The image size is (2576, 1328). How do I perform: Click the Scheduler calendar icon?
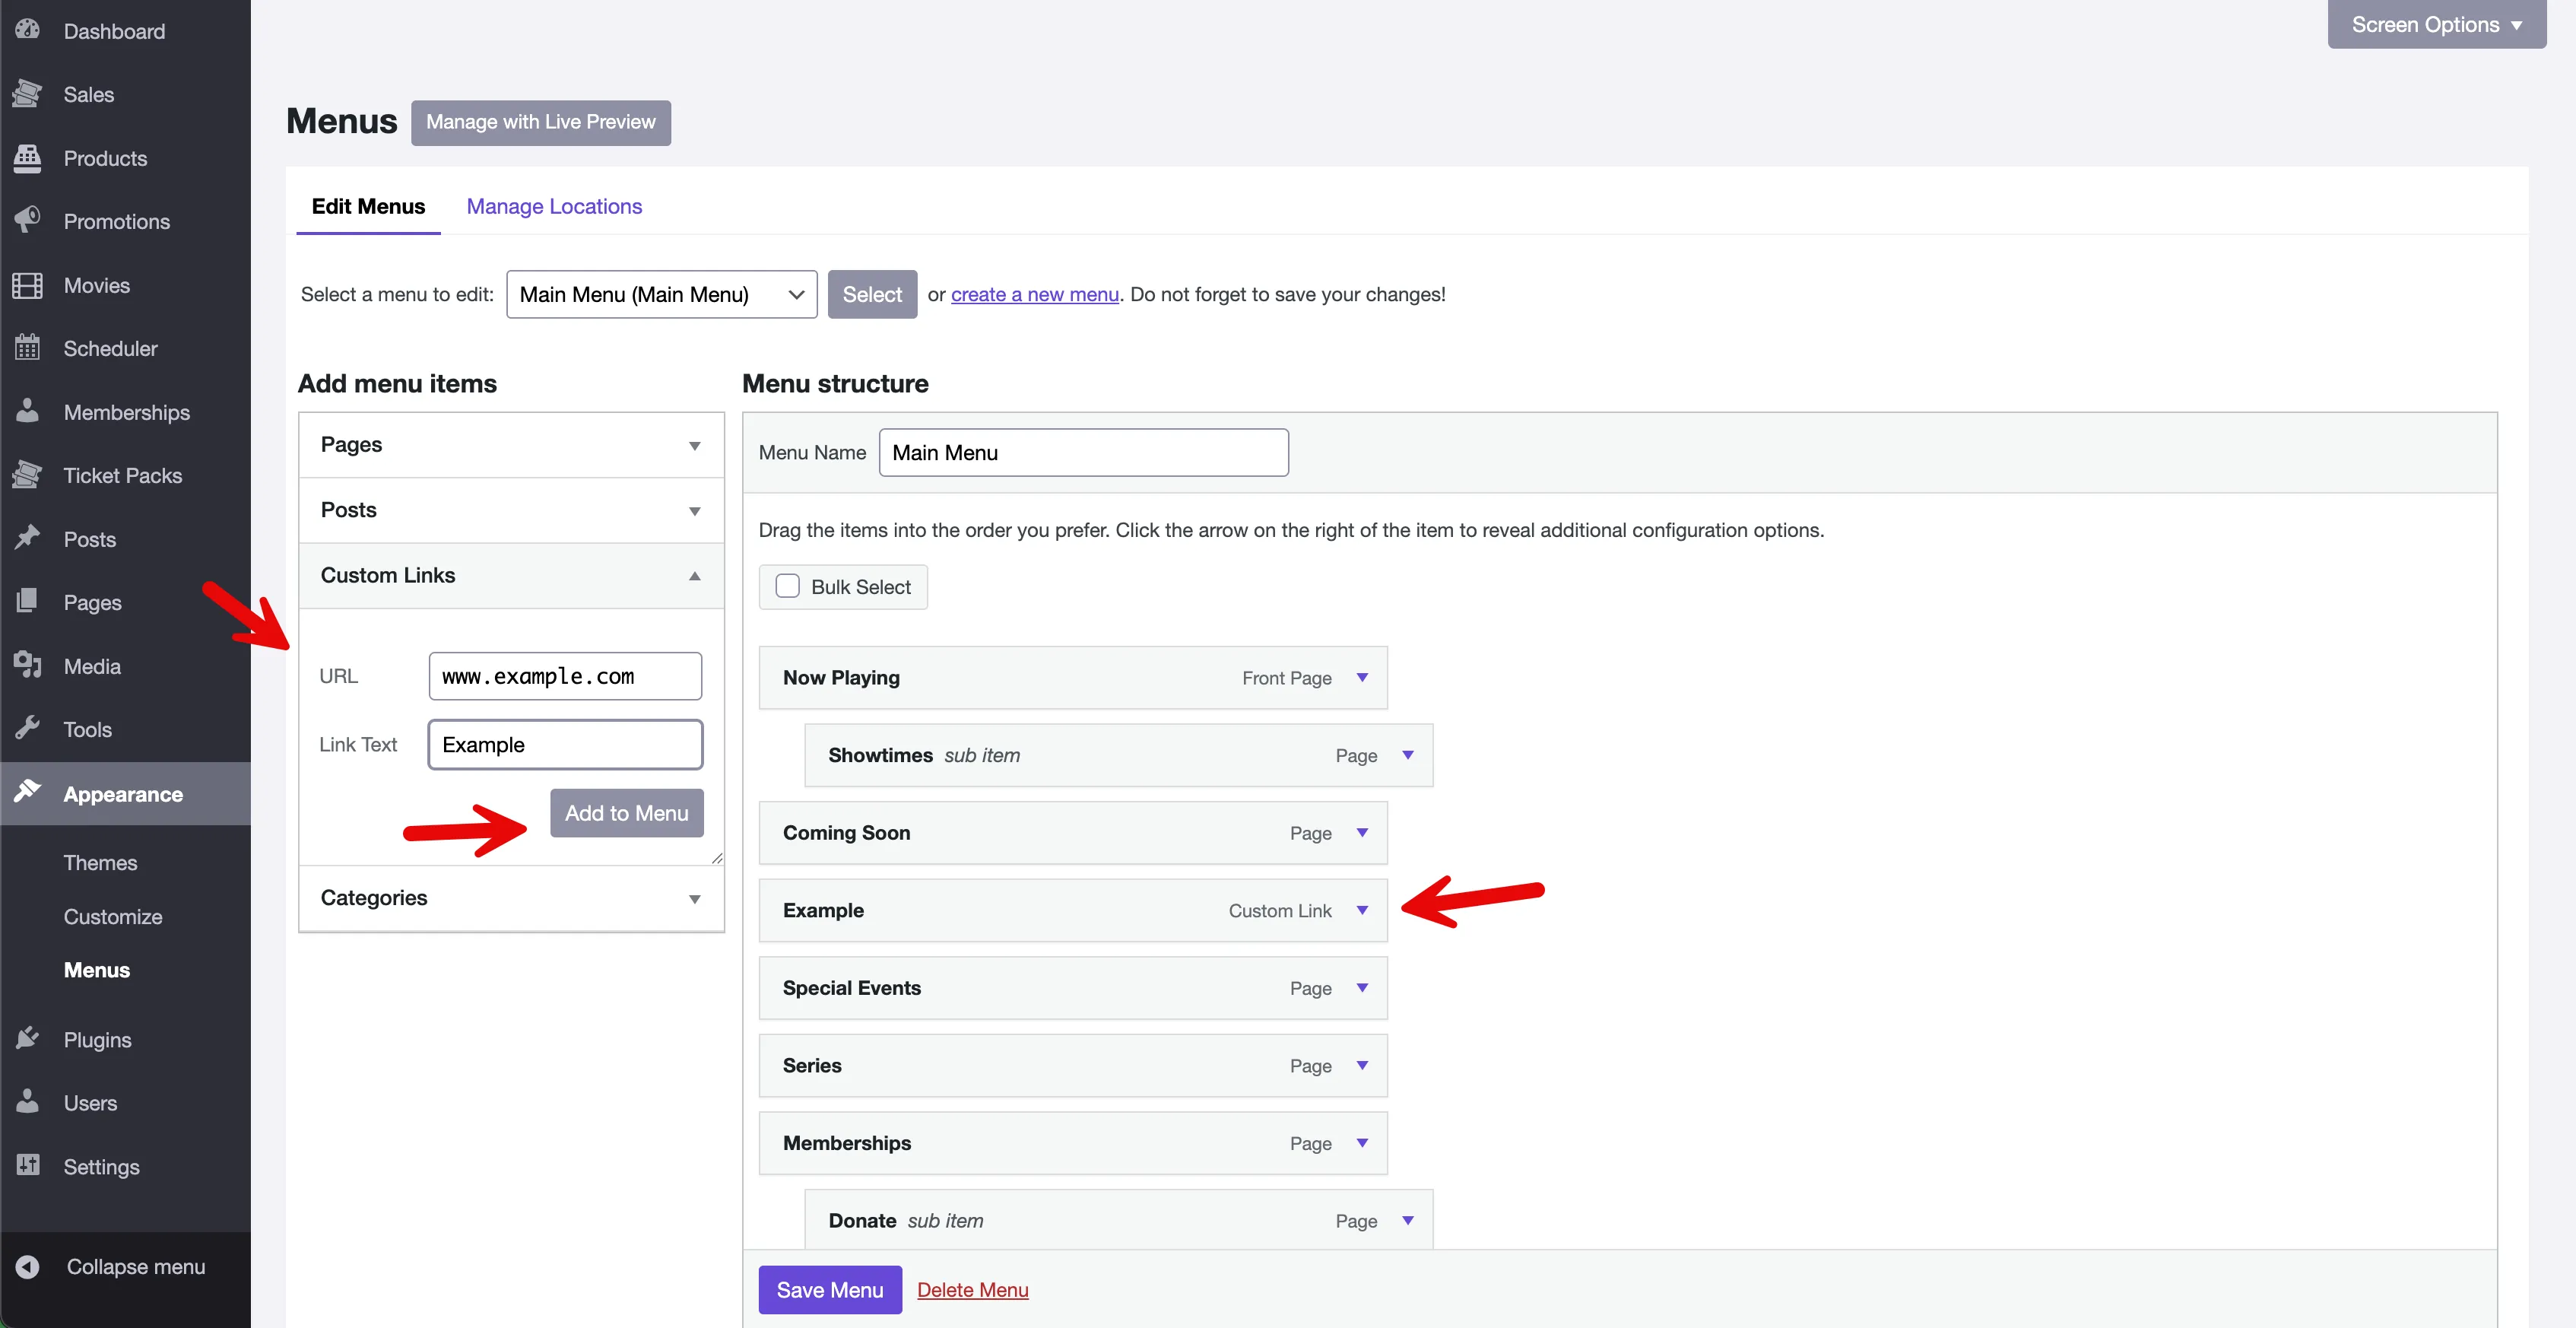coord(27,348)
